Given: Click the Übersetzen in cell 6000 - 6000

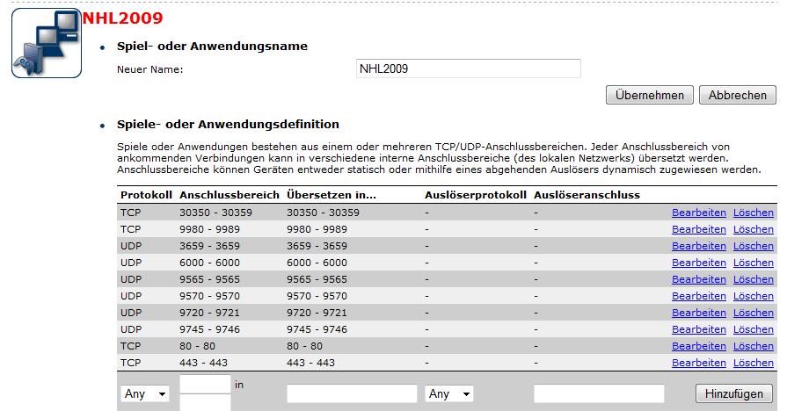Looking at the screenshot, I should tap(317, 263).
